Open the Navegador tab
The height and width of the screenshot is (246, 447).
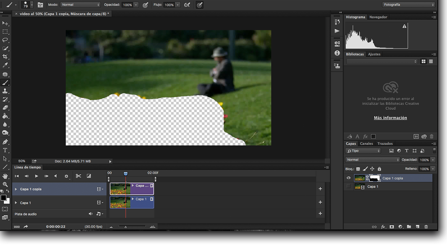(x=378, y=17)
